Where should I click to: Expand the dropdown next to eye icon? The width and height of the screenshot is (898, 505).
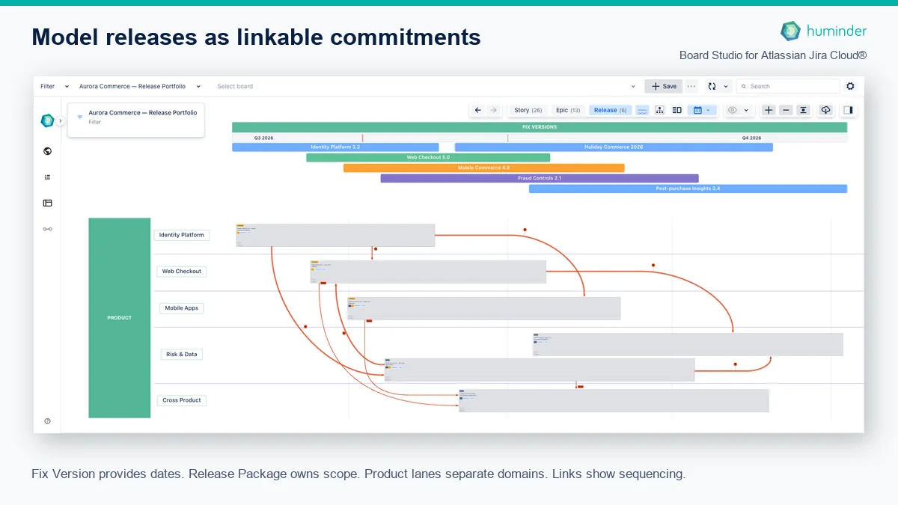click(746, 110)
